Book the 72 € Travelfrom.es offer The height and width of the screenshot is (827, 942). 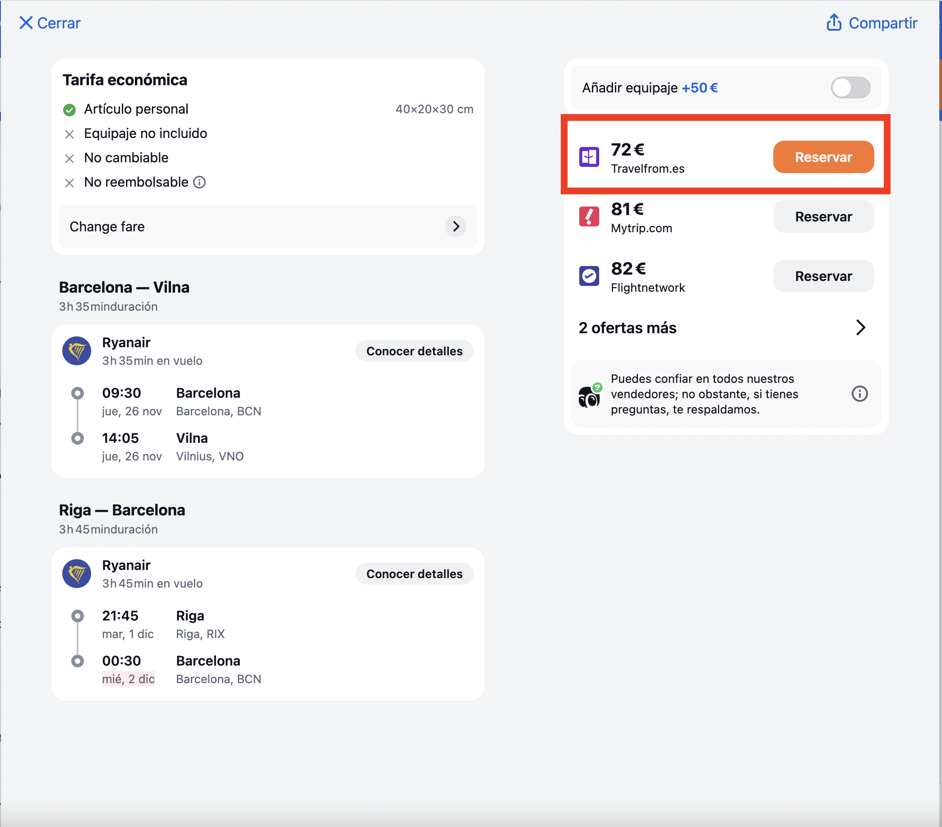click(822, 157)
